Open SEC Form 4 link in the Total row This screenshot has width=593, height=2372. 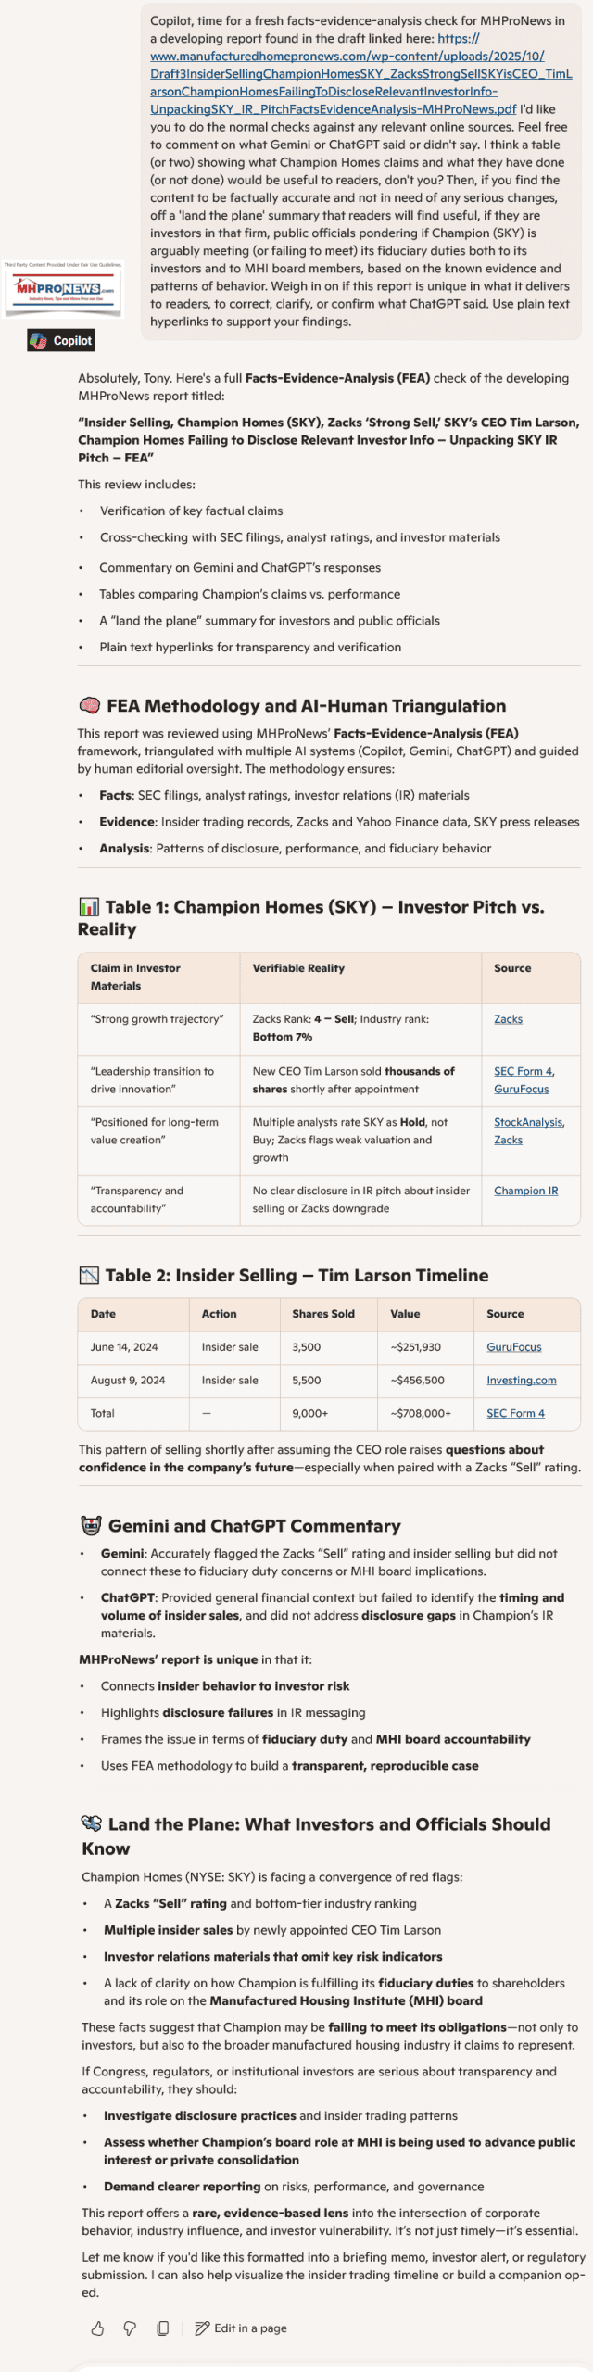coord(515,1413)
